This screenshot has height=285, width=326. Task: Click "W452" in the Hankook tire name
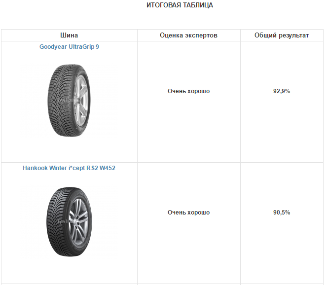(107, 168)
